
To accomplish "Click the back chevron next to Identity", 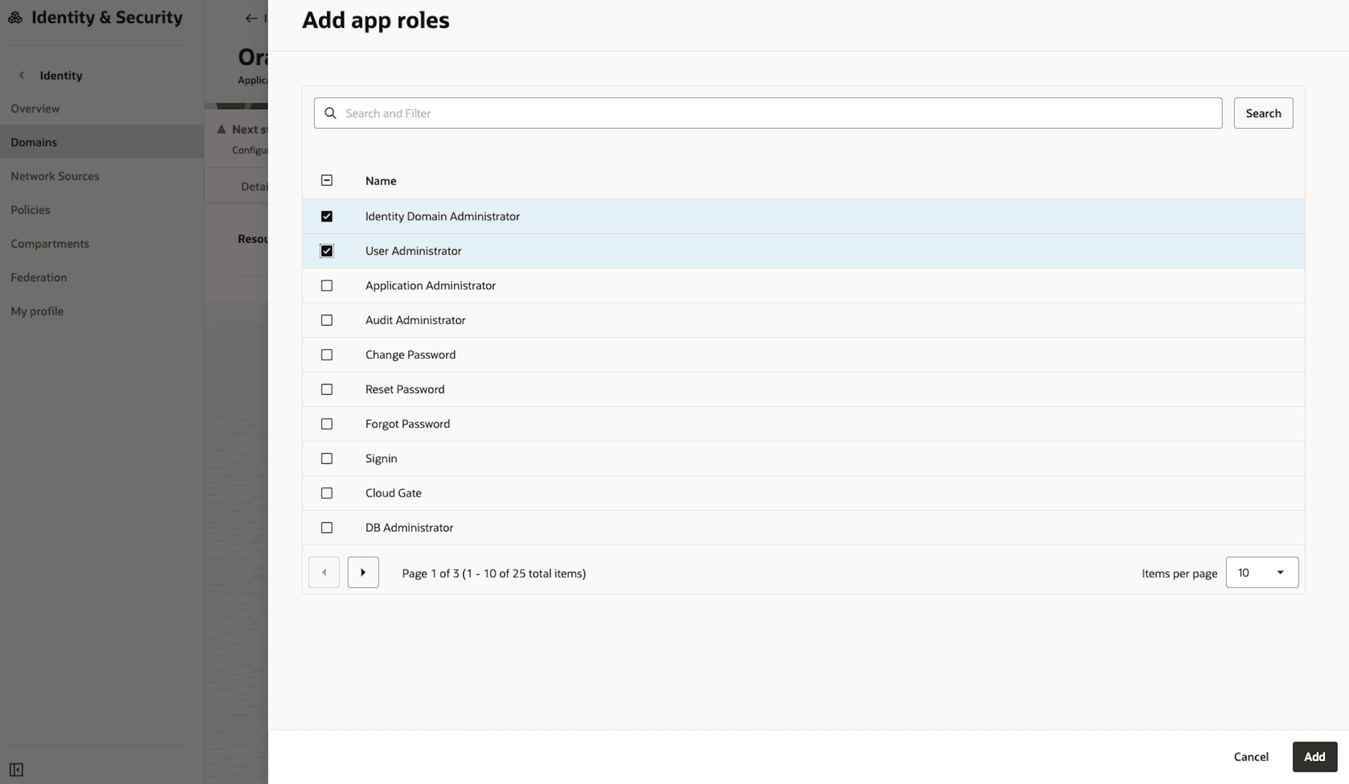I will point(21,75).
